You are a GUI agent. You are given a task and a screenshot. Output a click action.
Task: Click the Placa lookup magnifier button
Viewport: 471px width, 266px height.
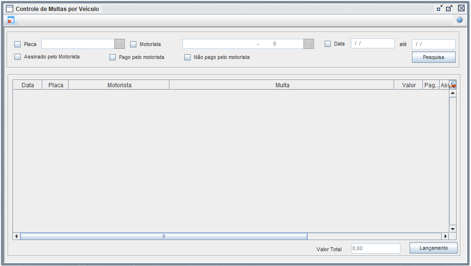click(119, 44)
